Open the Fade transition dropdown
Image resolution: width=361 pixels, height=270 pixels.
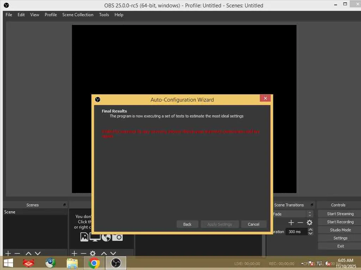(x=293, y=214)
